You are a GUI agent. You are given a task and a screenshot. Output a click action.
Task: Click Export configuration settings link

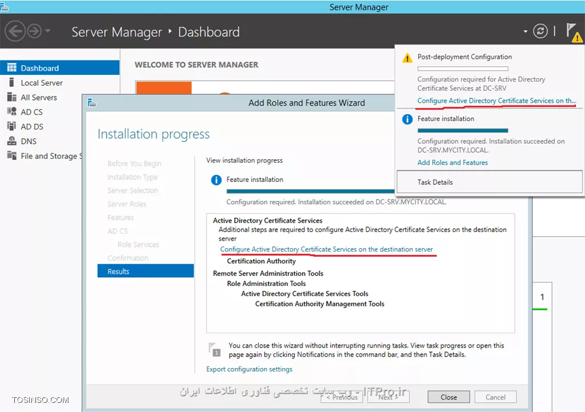[249, 369]
